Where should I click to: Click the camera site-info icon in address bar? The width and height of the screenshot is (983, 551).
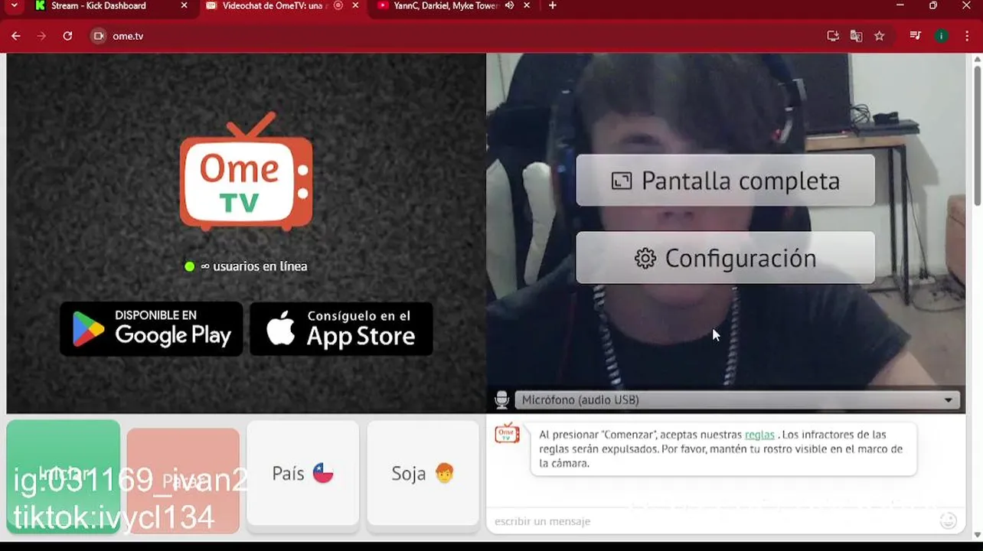click(x=98, y=36)
